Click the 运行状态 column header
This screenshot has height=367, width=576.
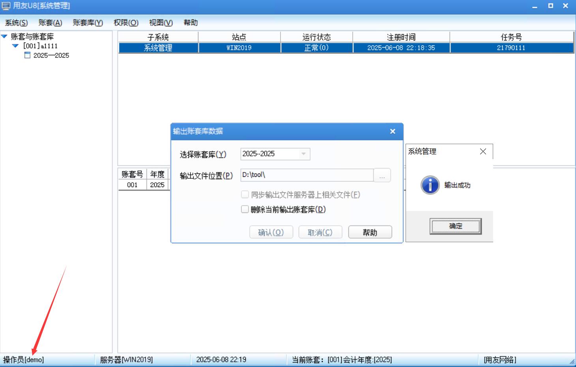coord(316,37)
